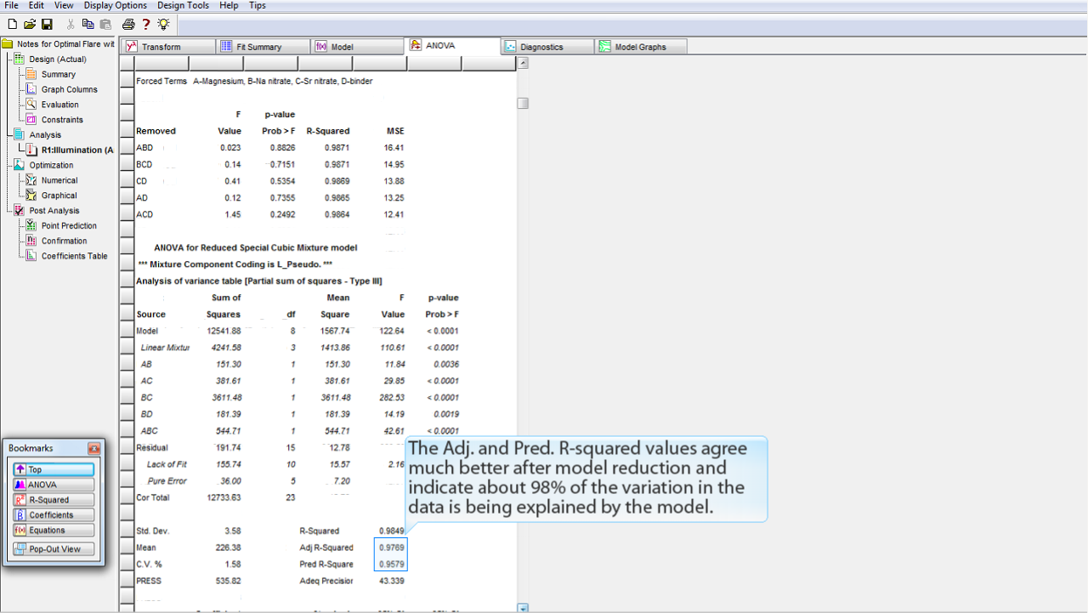The image size is (1088, 613).
Task: Jump to the Coefficients bookmark
Action: coord(53,515)
